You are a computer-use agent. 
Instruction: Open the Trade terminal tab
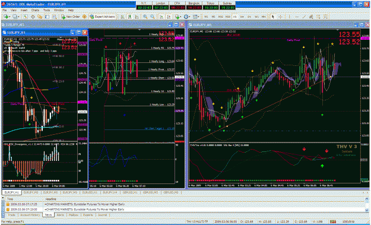pyautogui.click(x=11, y=215)
